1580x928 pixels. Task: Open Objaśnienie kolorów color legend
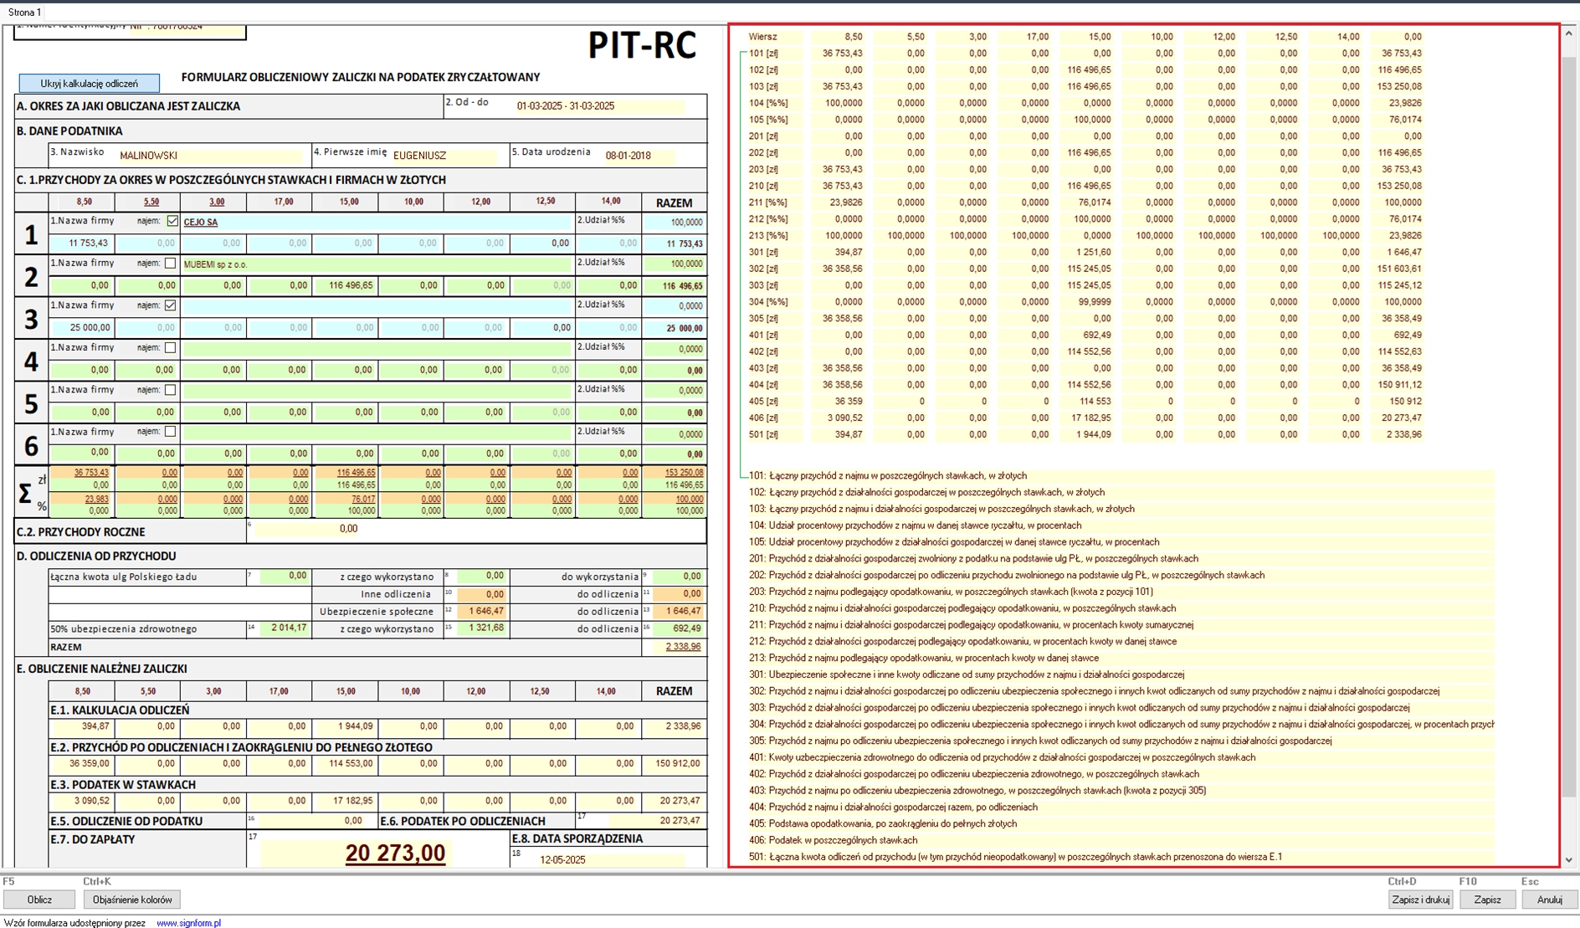tap(132, 900)
